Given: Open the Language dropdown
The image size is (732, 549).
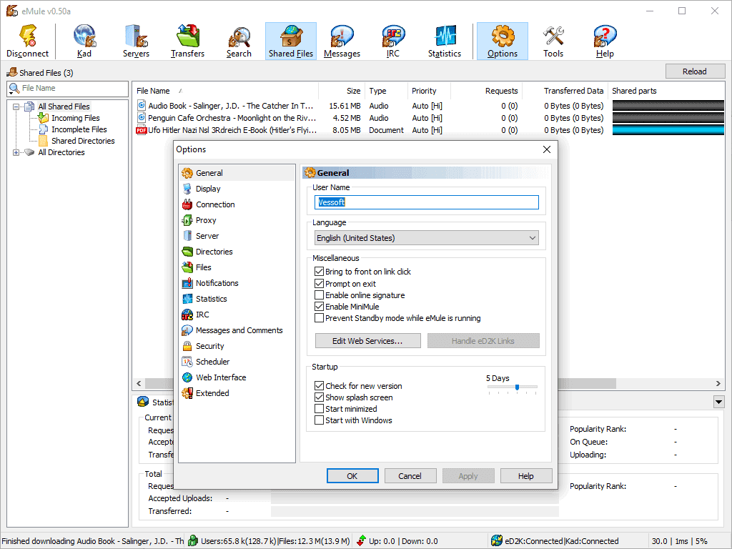Looking at the screenshot, I should tap(427, 237).
